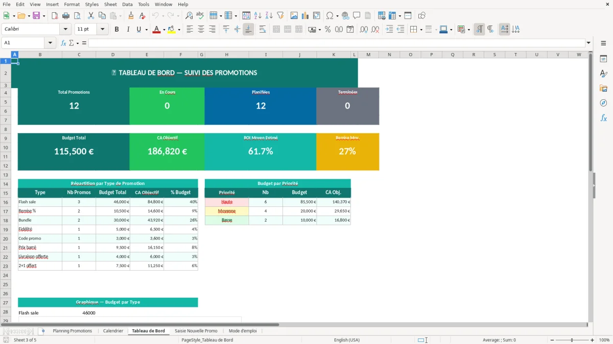Export directly as PDF
The height and width of the screenshot is (344, 613).
pos(55,16)
